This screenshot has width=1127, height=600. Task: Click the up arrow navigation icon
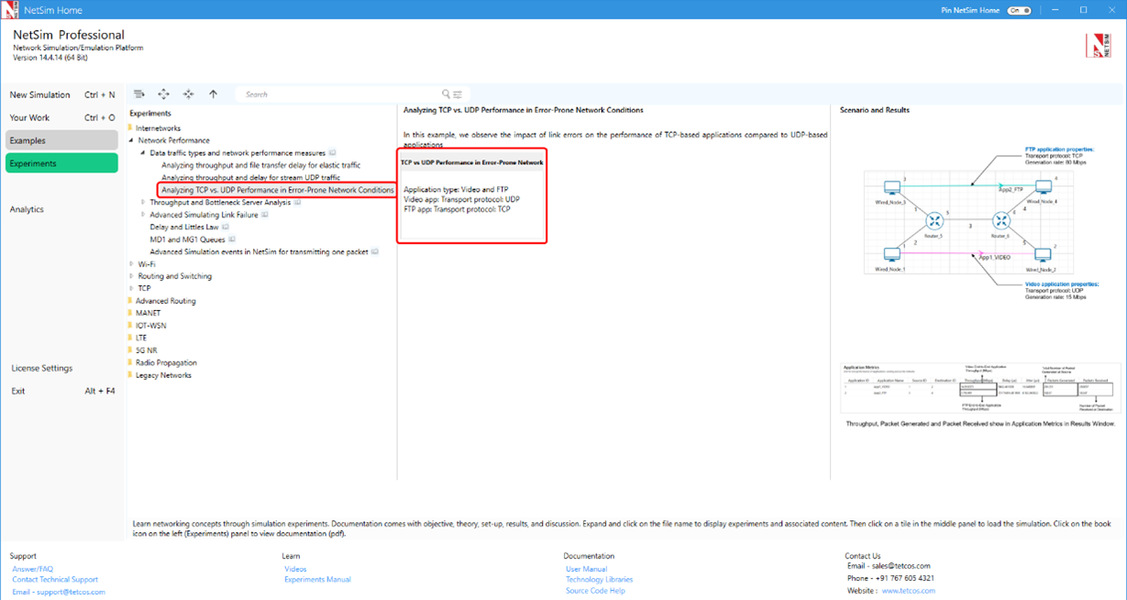pyautogui.click(x=213, y=94)
